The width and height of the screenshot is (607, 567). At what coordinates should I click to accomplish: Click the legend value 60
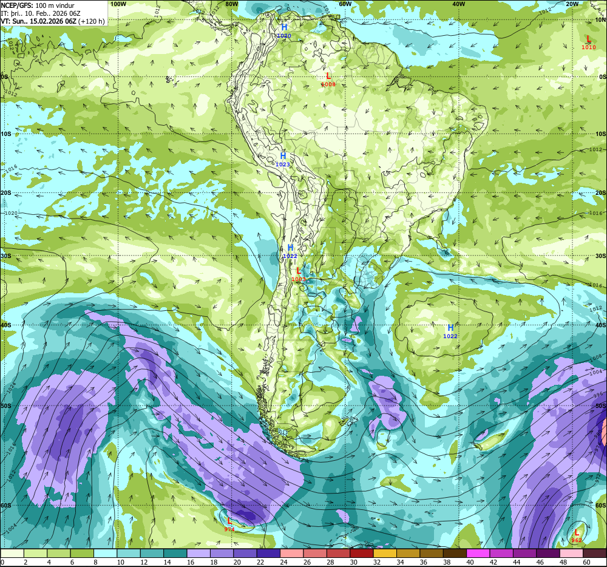586,562
